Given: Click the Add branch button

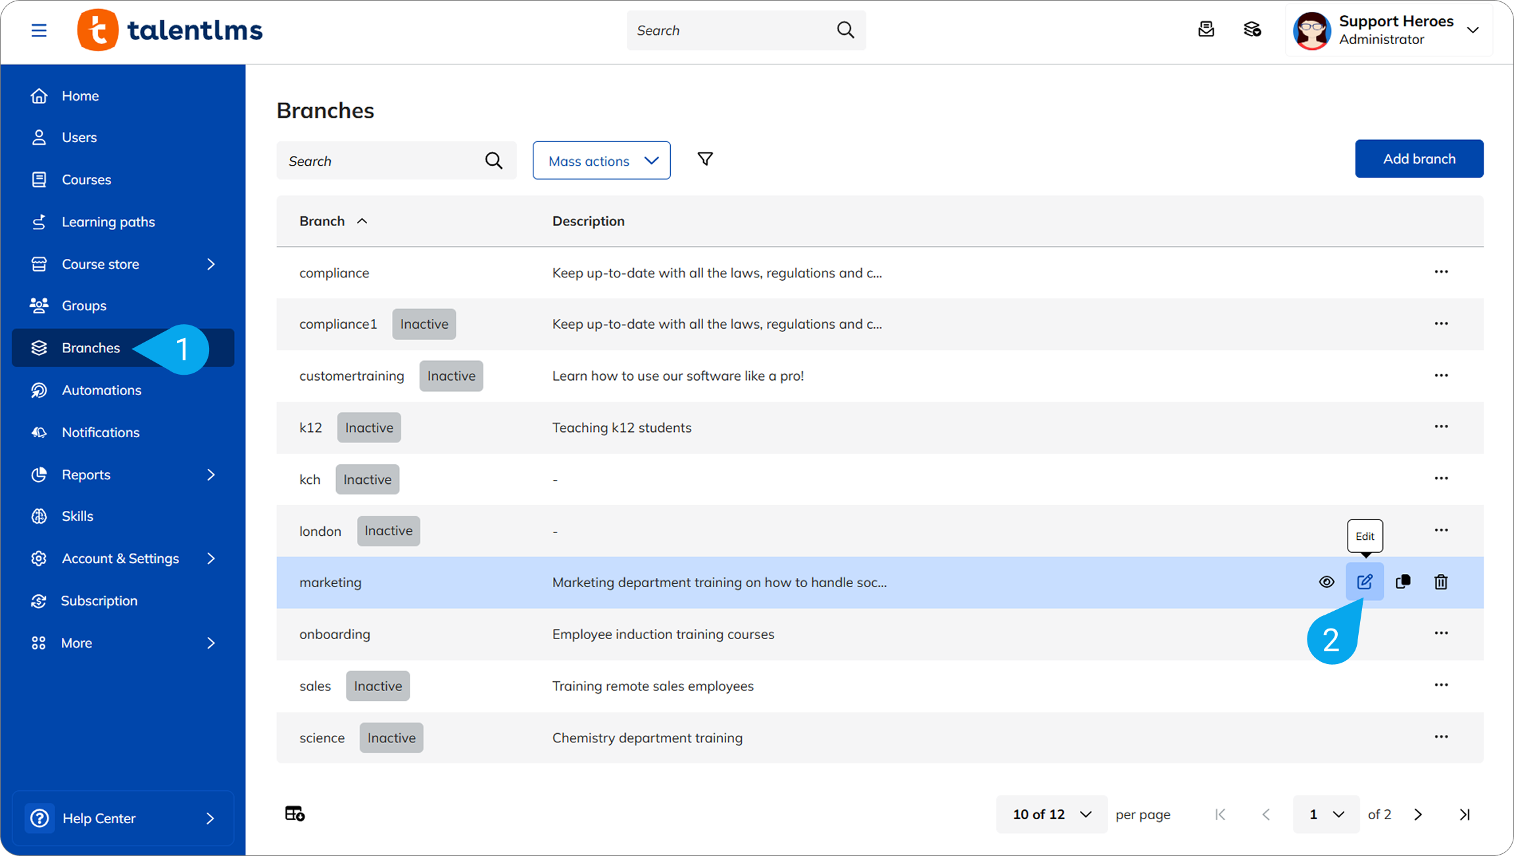Looking at the screenshot, I should 1419,158.
